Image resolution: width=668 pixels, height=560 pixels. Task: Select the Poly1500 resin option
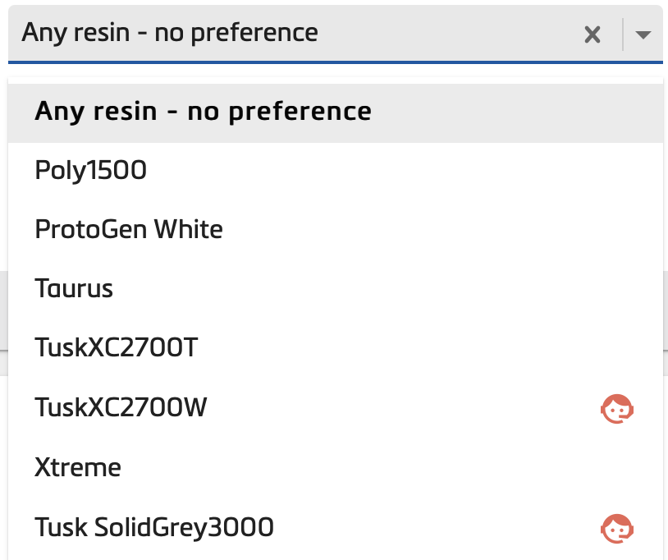(x=90, y=171)
